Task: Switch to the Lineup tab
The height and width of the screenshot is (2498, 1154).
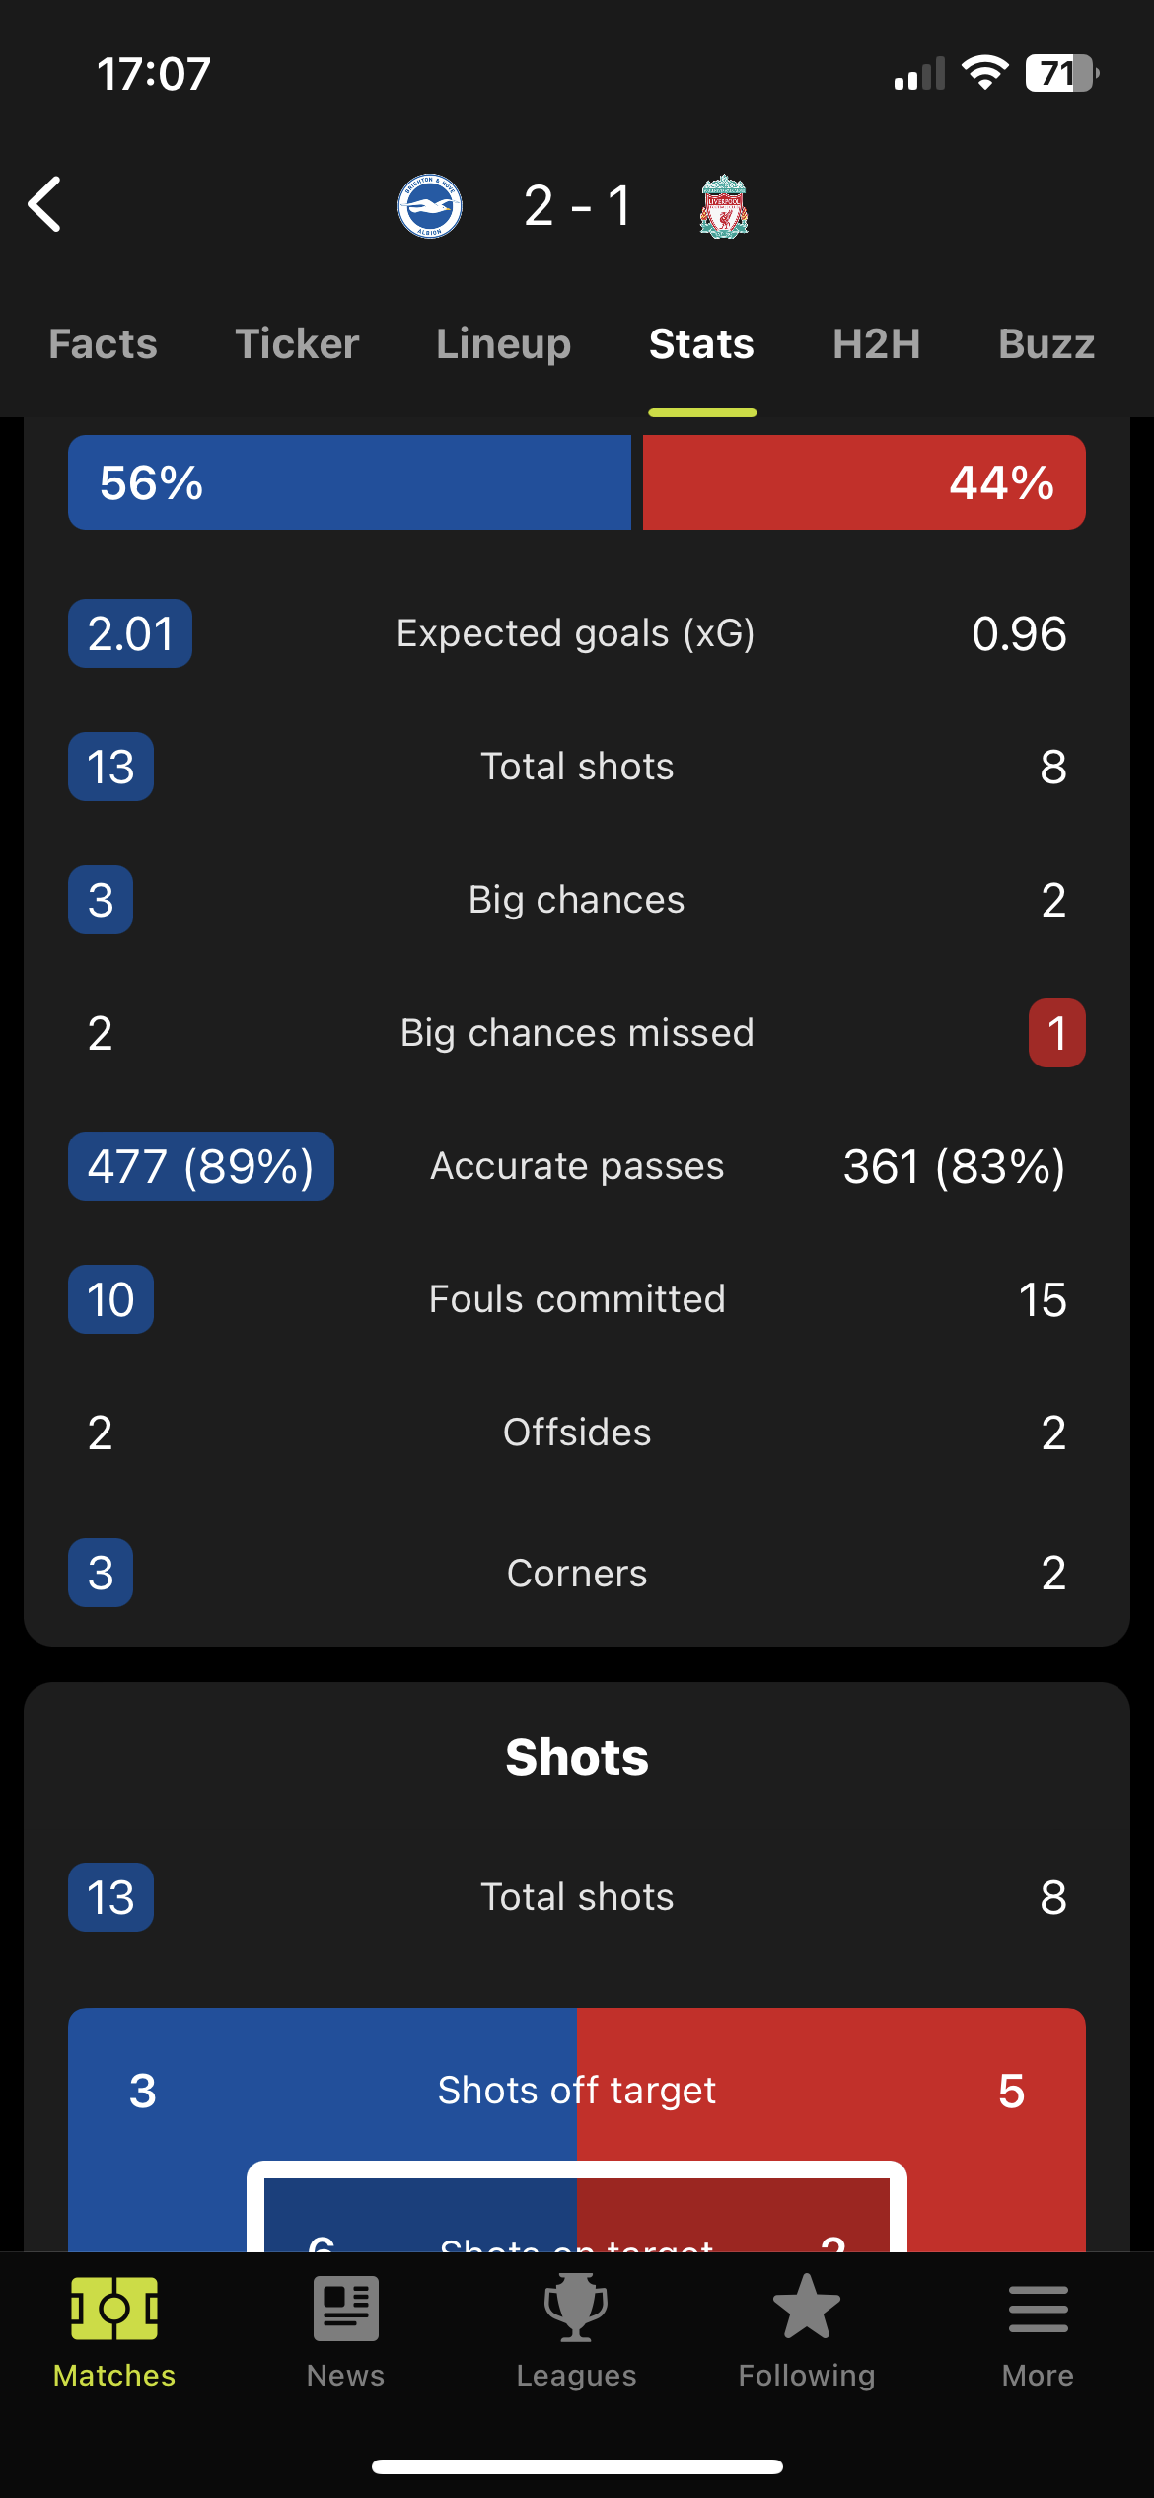Action: point(504,344)
